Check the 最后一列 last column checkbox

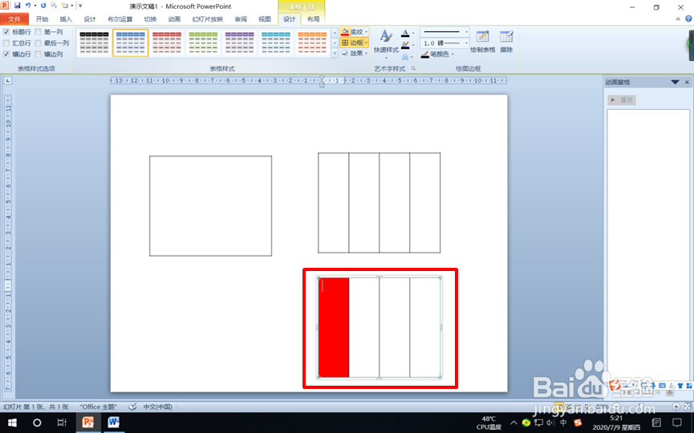click(x=38, y=43)
